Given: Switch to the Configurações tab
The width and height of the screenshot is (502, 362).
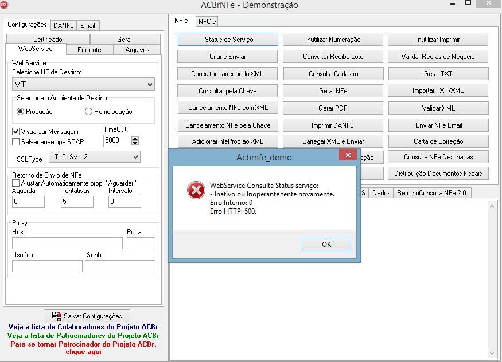Looking at the screenshot, I should pyautogui.click(x=27, y=25).
